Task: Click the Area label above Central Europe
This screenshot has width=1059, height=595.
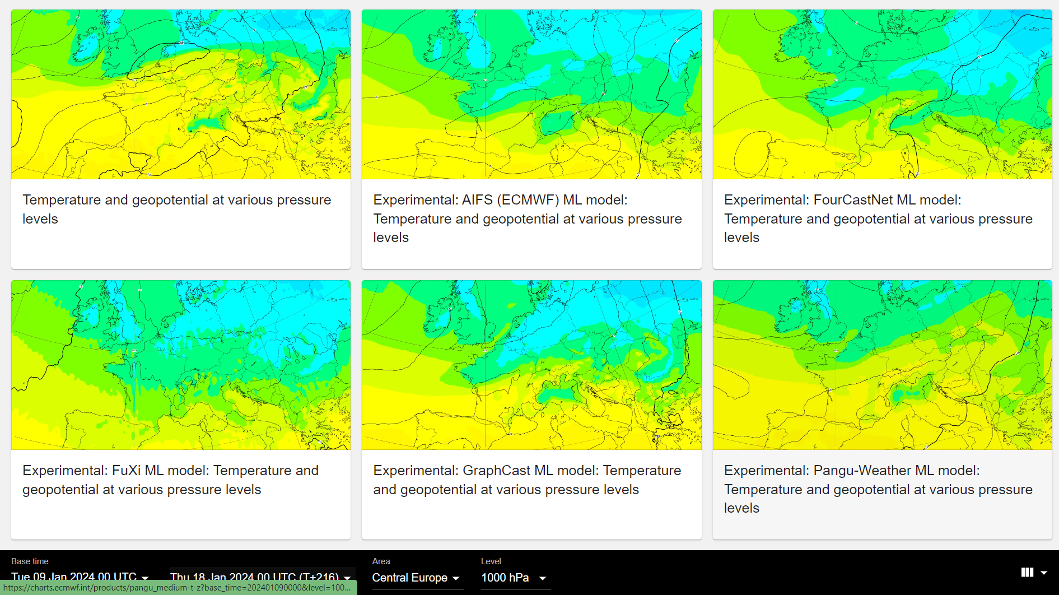Action: pos(381,561)
